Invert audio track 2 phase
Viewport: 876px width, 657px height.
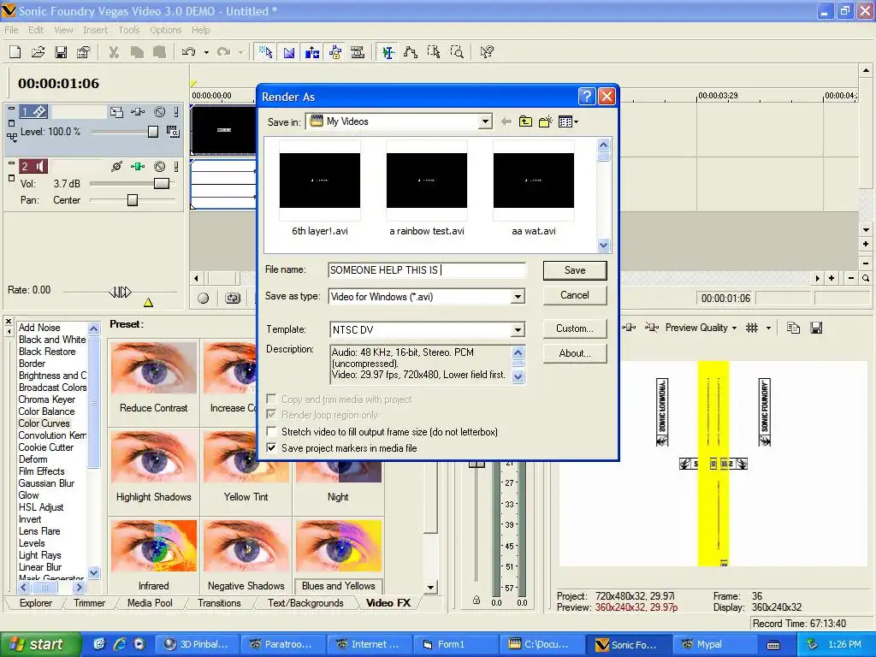click(116, 167)
